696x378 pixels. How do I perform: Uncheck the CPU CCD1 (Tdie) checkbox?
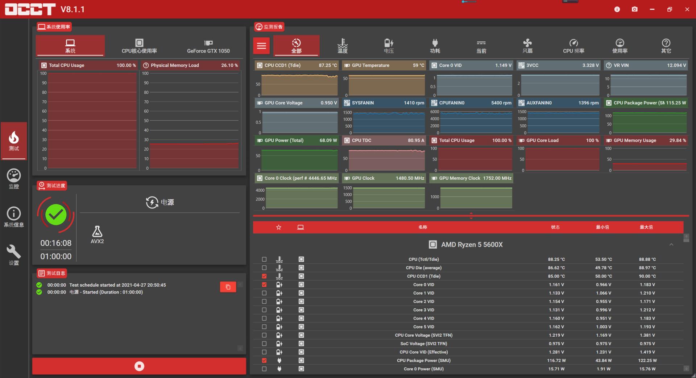coord(264,276)
